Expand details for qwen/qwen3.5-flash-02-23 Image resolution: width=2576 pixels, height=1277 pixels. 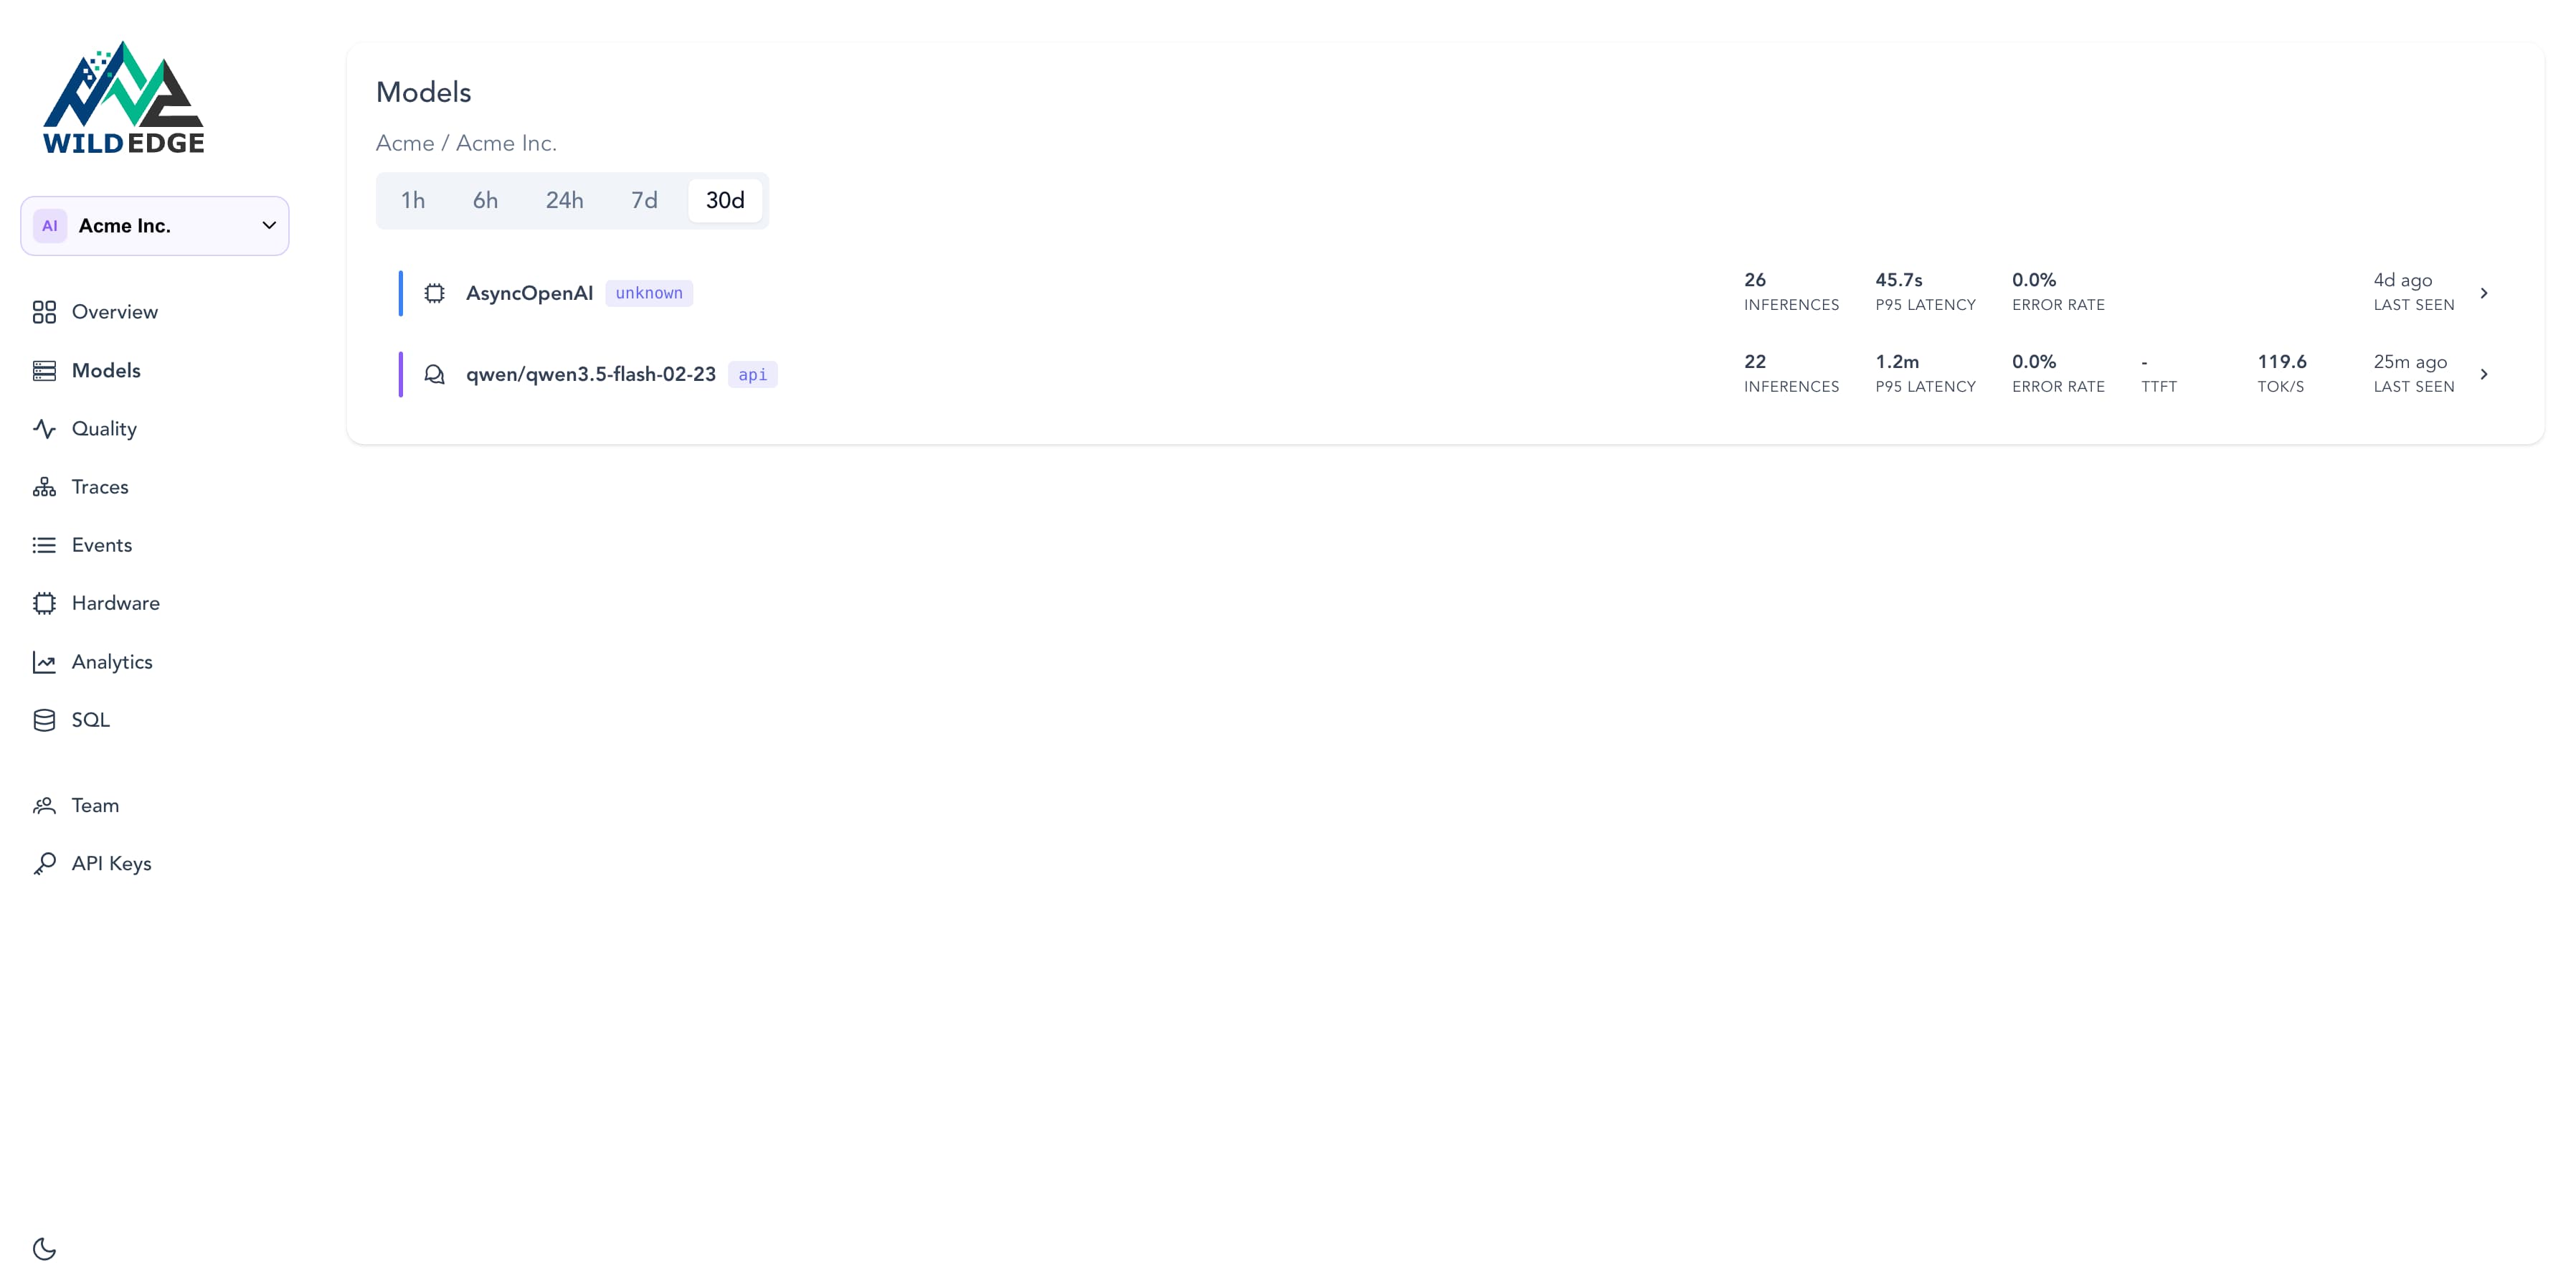pyautogui.click(x=2485, y=374)
